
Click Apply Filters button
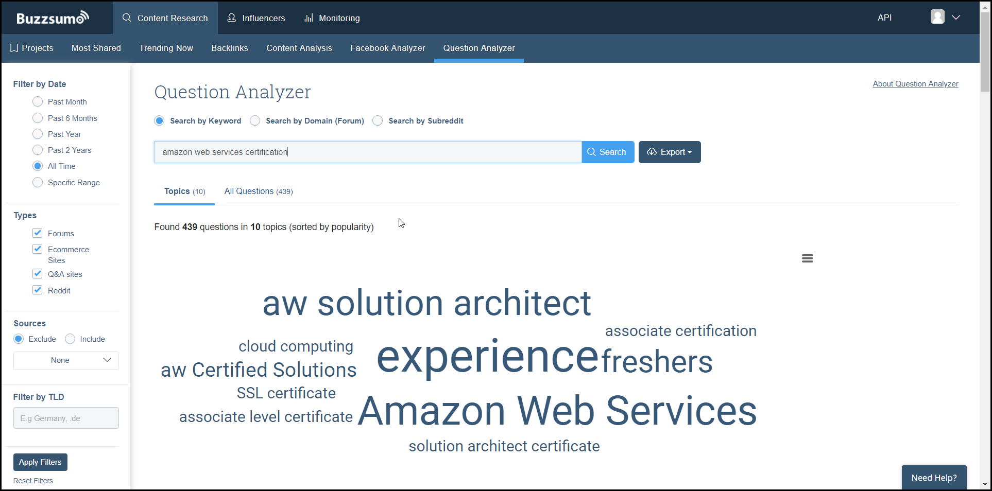[40, 462]
